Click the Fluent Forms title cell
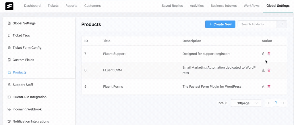The height and width of the screenshot is (125, 294). tap(113, 87)
